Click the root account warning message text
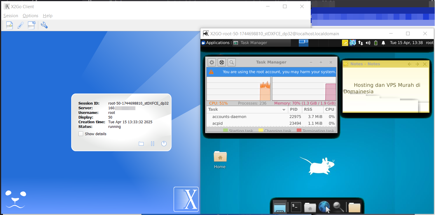Screen dimensions: 435x215 coord(279,72)
